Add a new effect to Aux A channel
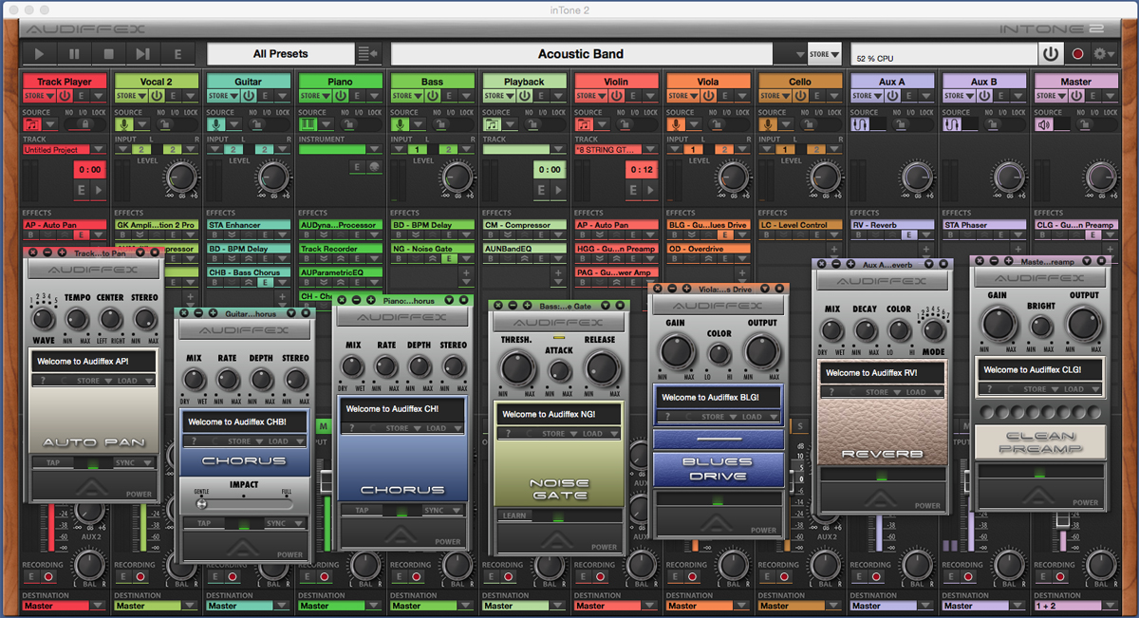This screenshot has width=1139, height=618. click(x=926, y=250)
